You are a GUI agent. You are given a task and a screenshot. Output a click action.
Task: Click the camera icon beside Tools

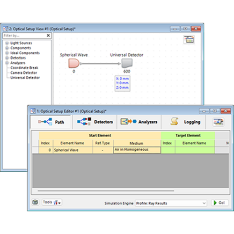(x=35, y=202)
